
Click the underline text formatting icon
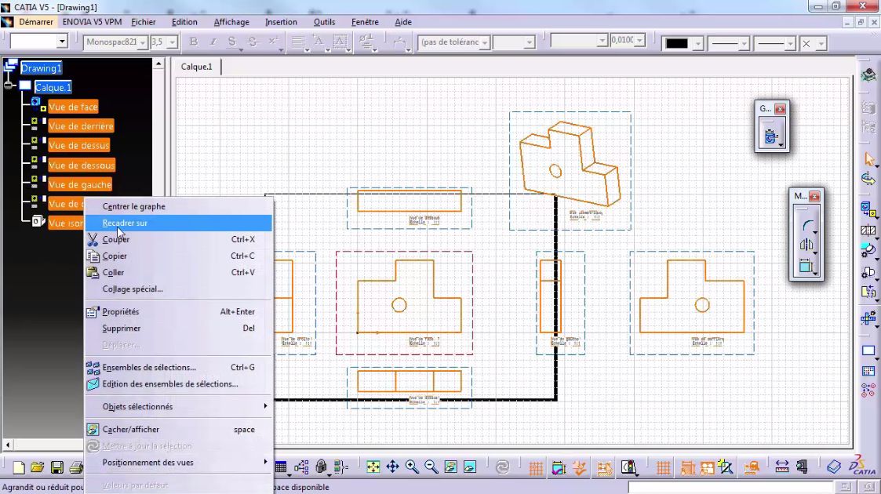[232, 41]
